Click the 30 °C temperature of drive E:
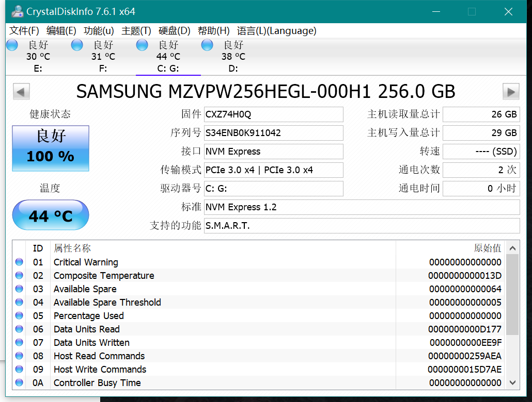The width and height of the screenshot is (532, 402). pyautogui.click(x=38, y=57)
